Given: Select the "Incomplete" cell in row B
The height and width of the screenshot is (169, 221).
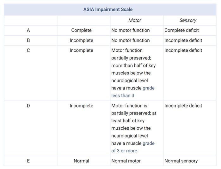Looking at the screenshot, I should coord(81,40).
